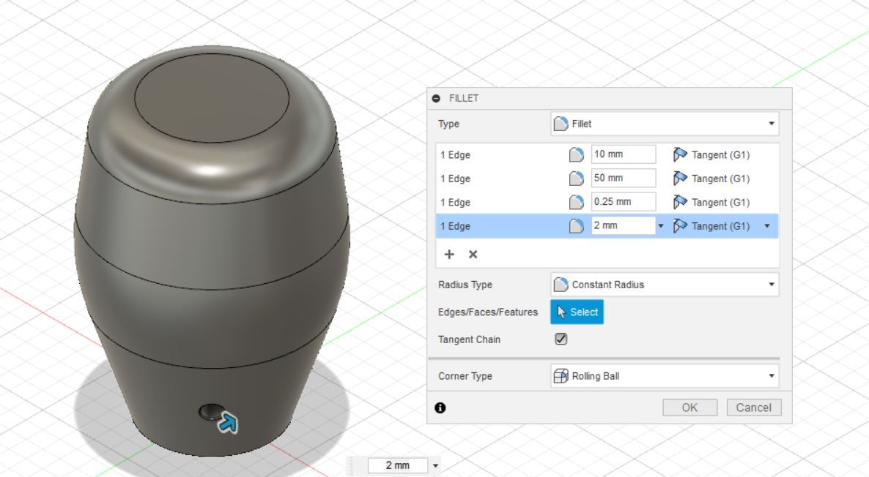The image size is (869, 477).
Task: Cancel the Fillet dialog
Action: point(754,407)
